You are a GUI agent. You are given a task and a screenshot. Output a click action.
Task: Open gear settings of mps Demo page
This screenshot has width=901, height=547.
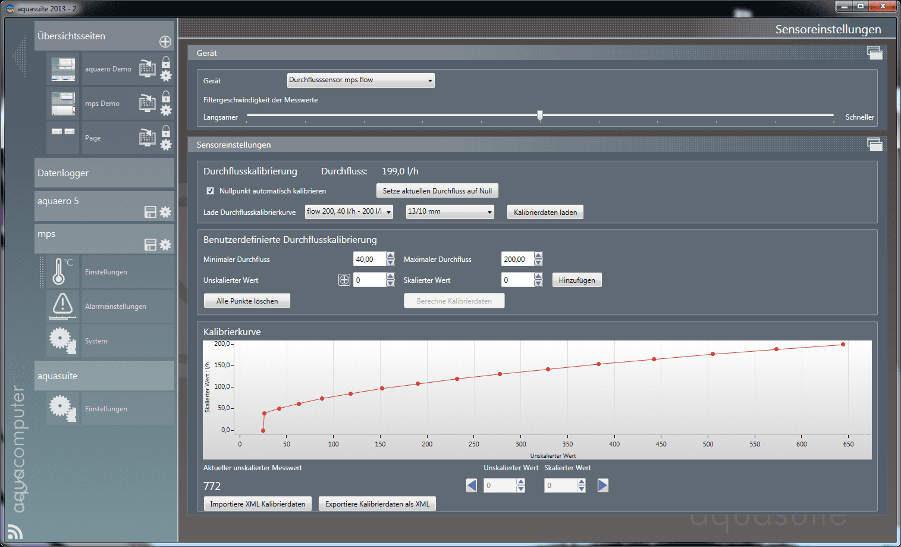tap(166, 110)
